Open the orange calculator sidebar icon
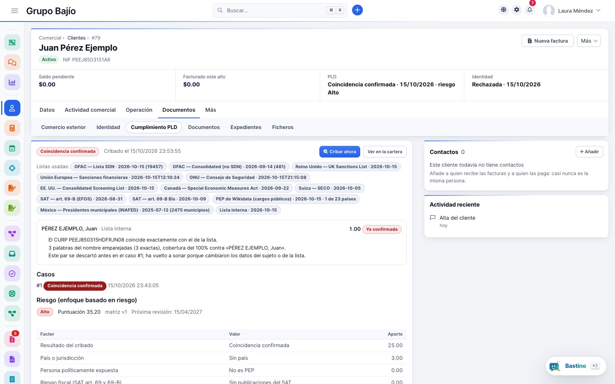 (12, 128)
